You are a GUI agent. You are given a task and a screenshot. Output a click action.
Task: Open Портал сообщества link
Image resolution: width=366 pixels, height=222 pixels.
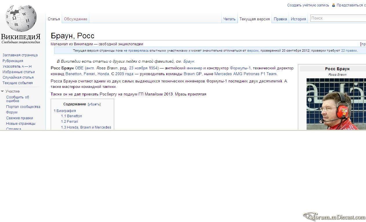point(23,107)
